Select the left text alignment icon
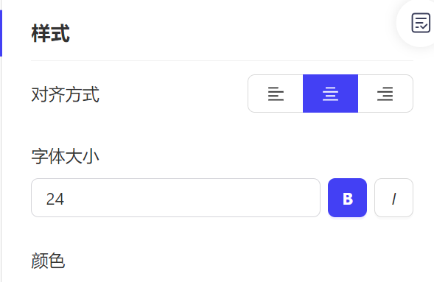Screen dimensions: 434x282 click(276, 94)
